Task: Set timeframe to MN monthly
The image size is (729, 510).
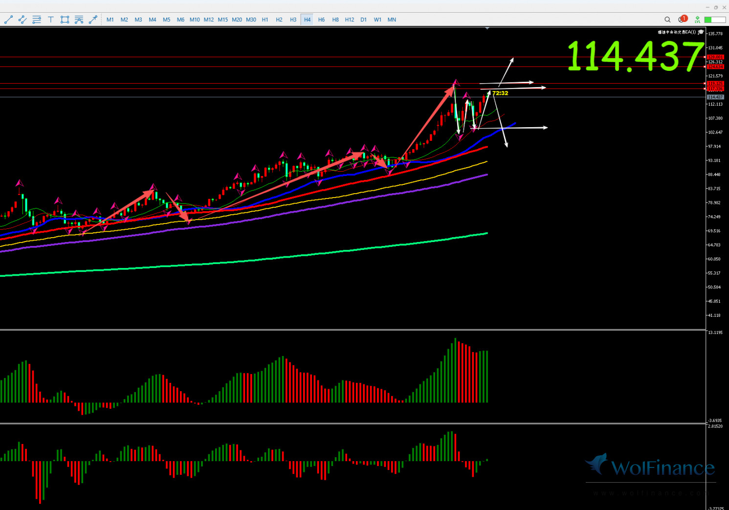Action: click(x=392, y=20)
